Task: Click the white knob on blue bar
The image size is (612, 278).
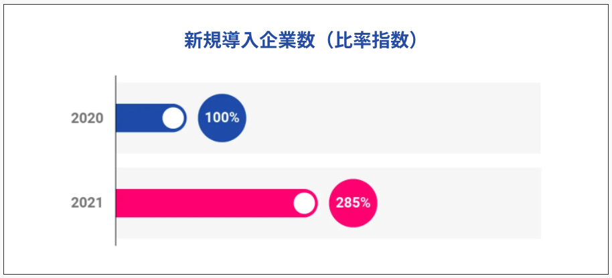Action: (x=173, y=118)
